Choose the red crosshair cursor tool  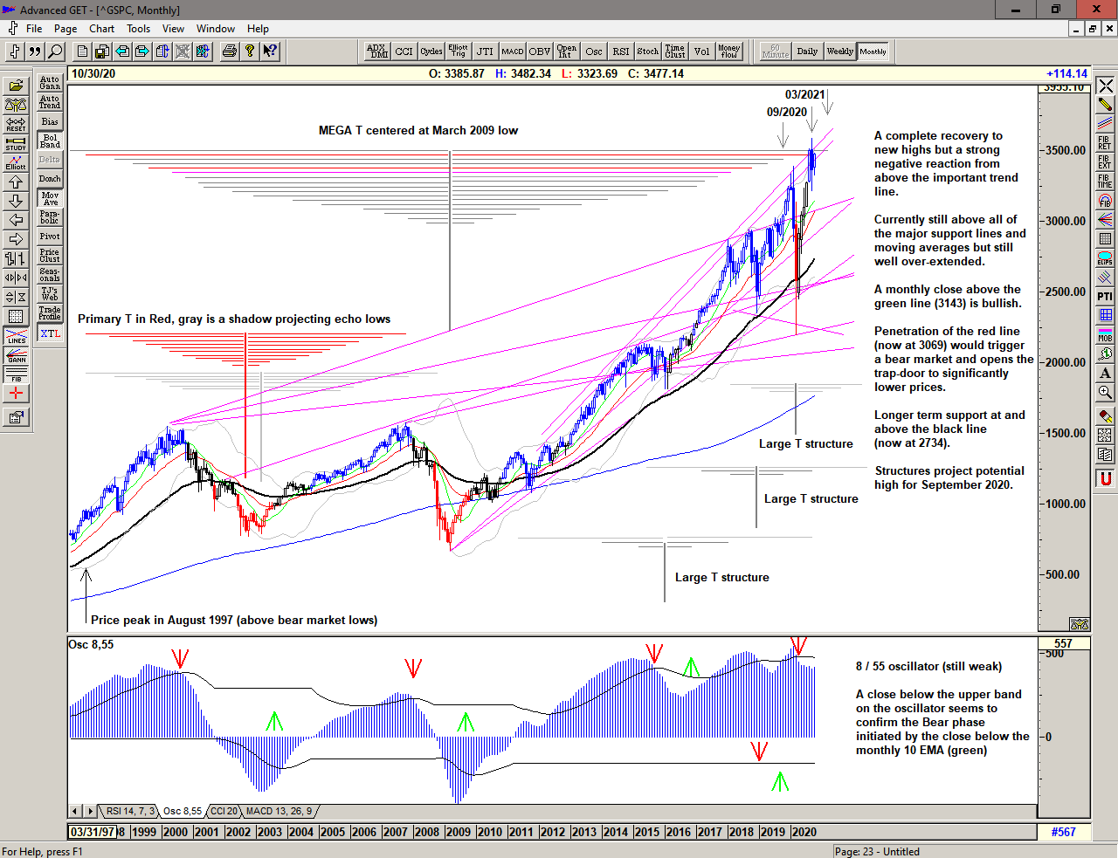16,394
